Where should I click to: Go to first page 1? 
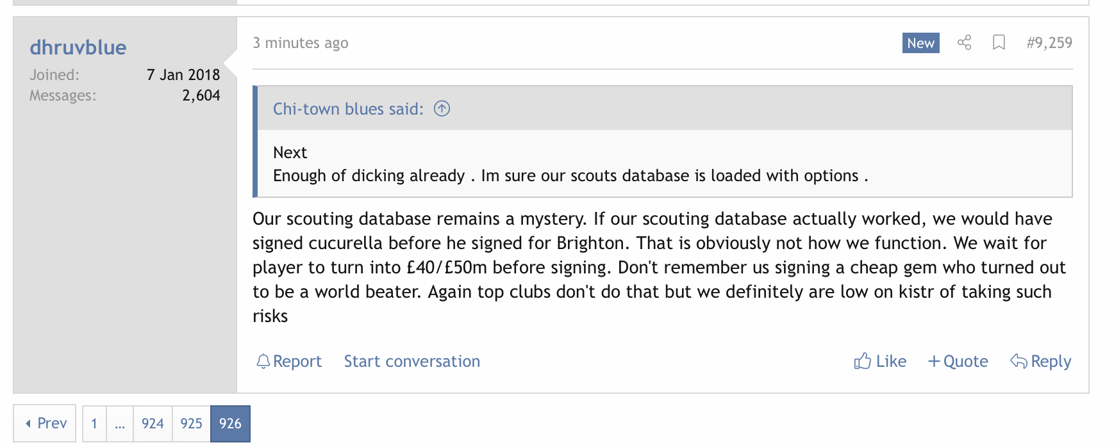(x=94, y=424)
